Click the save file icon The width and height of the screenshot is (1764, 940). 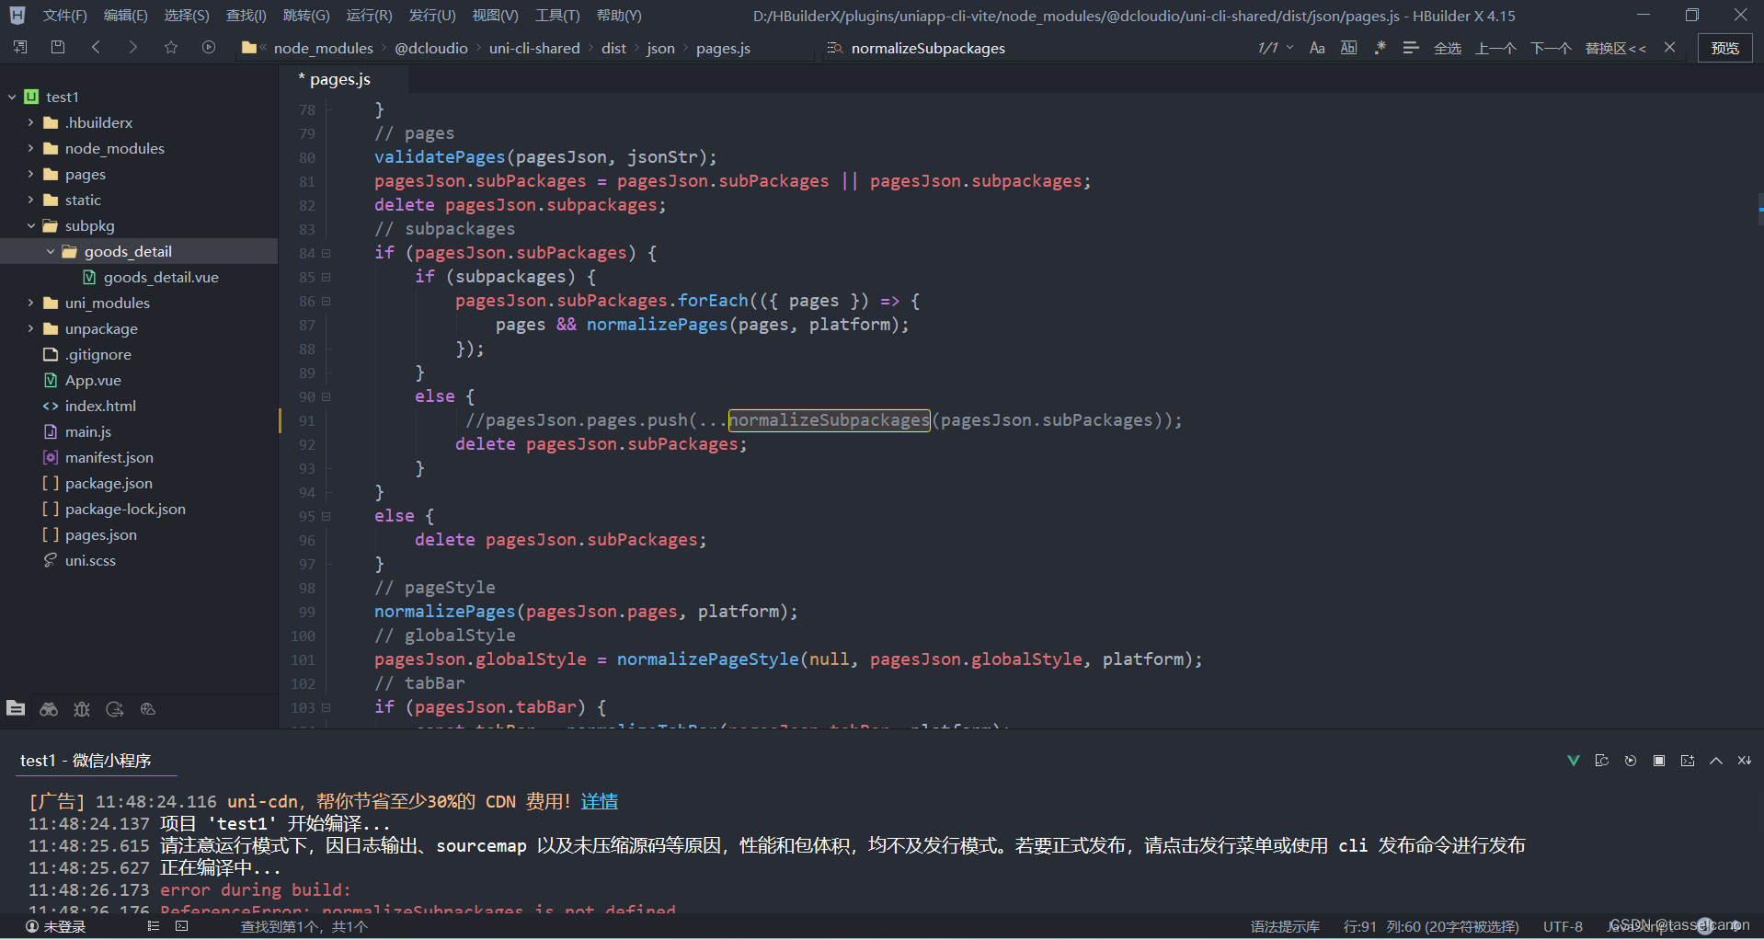tap(58, 47)
